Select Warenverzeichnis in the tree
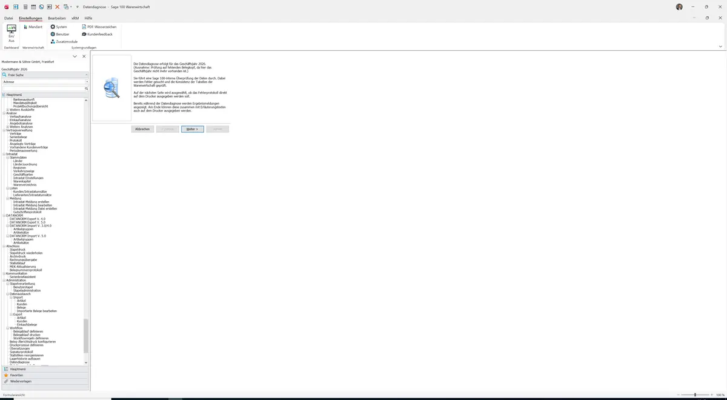 click(x=25, y=185)
